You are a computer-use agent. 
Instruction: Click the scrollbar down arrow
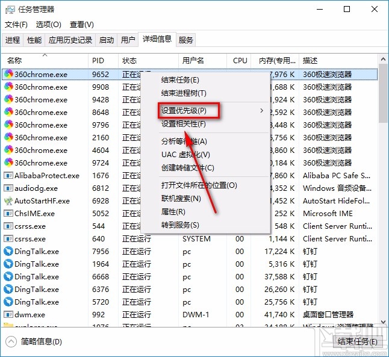[383, 322]
